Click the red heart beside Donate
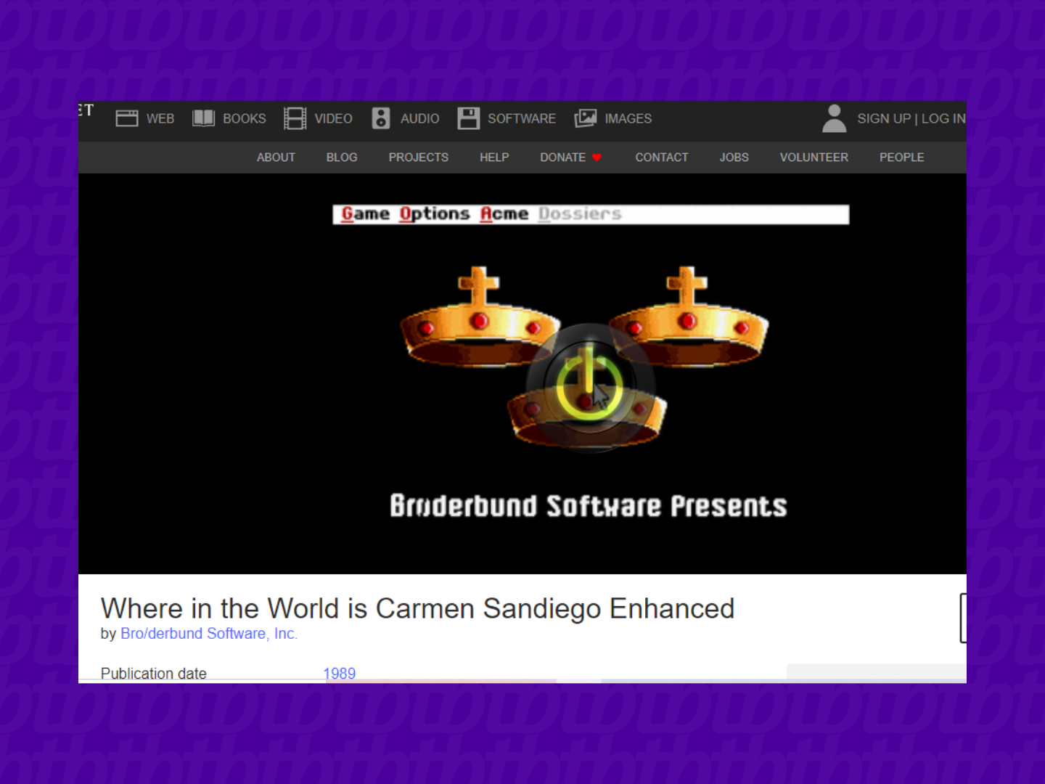Image resolution: width=1045 pixels, height=784 pixels. [x=597, y=158]
